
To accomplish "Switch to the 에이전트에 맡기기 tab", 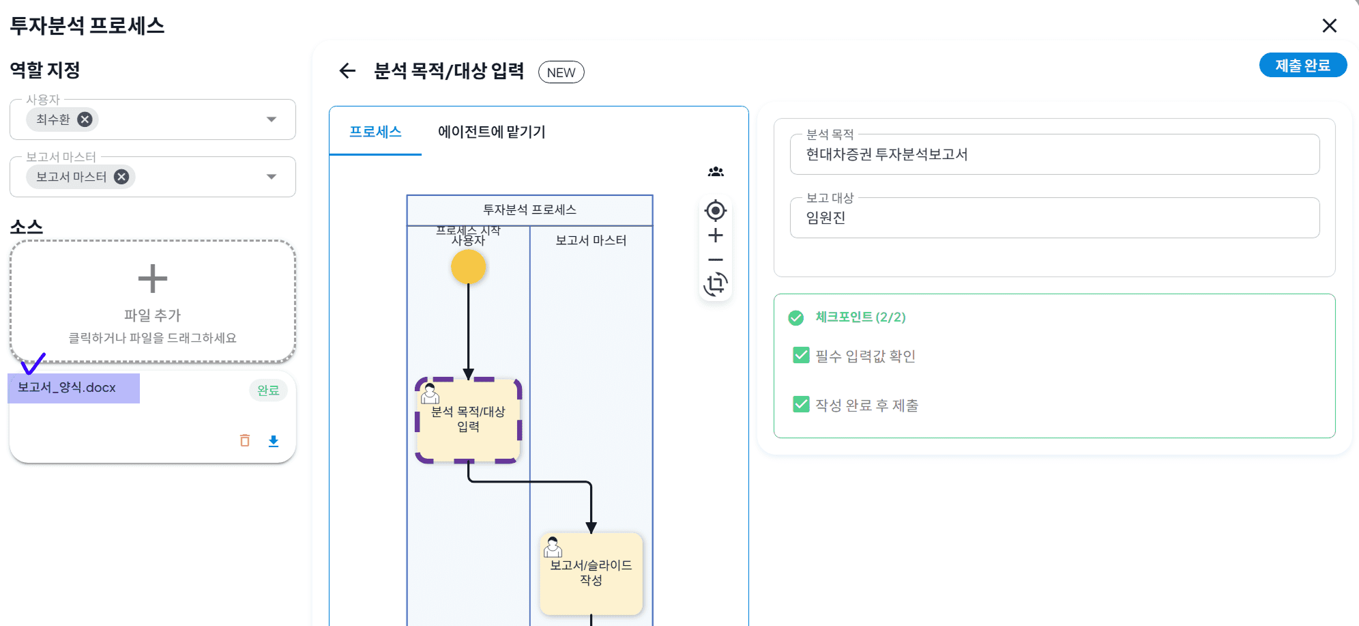I will pyautogui.click(x=491, y=132).
